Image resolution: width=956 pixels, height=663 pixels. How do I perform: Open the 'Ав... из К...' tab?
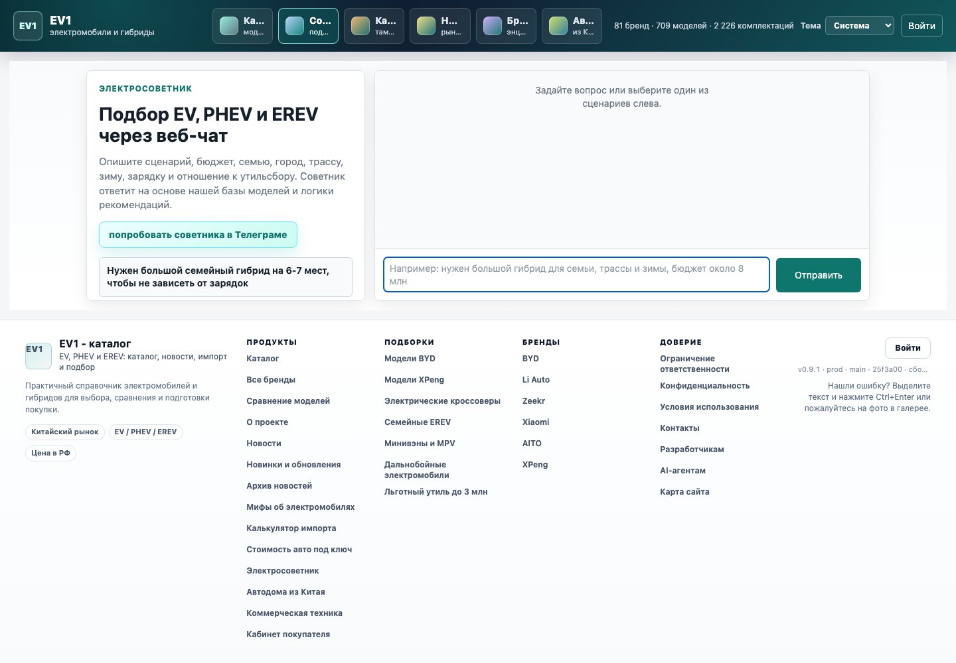pos(572,26)
